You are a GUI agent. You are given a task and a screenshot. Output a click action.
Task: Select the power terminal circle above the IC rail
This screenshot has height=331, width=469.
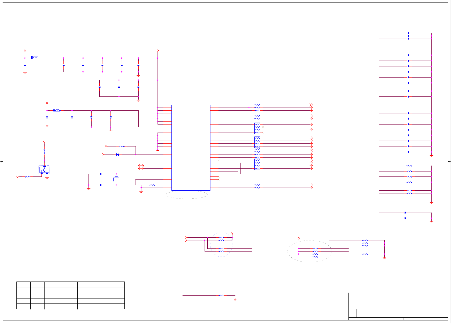coord(158,51)
